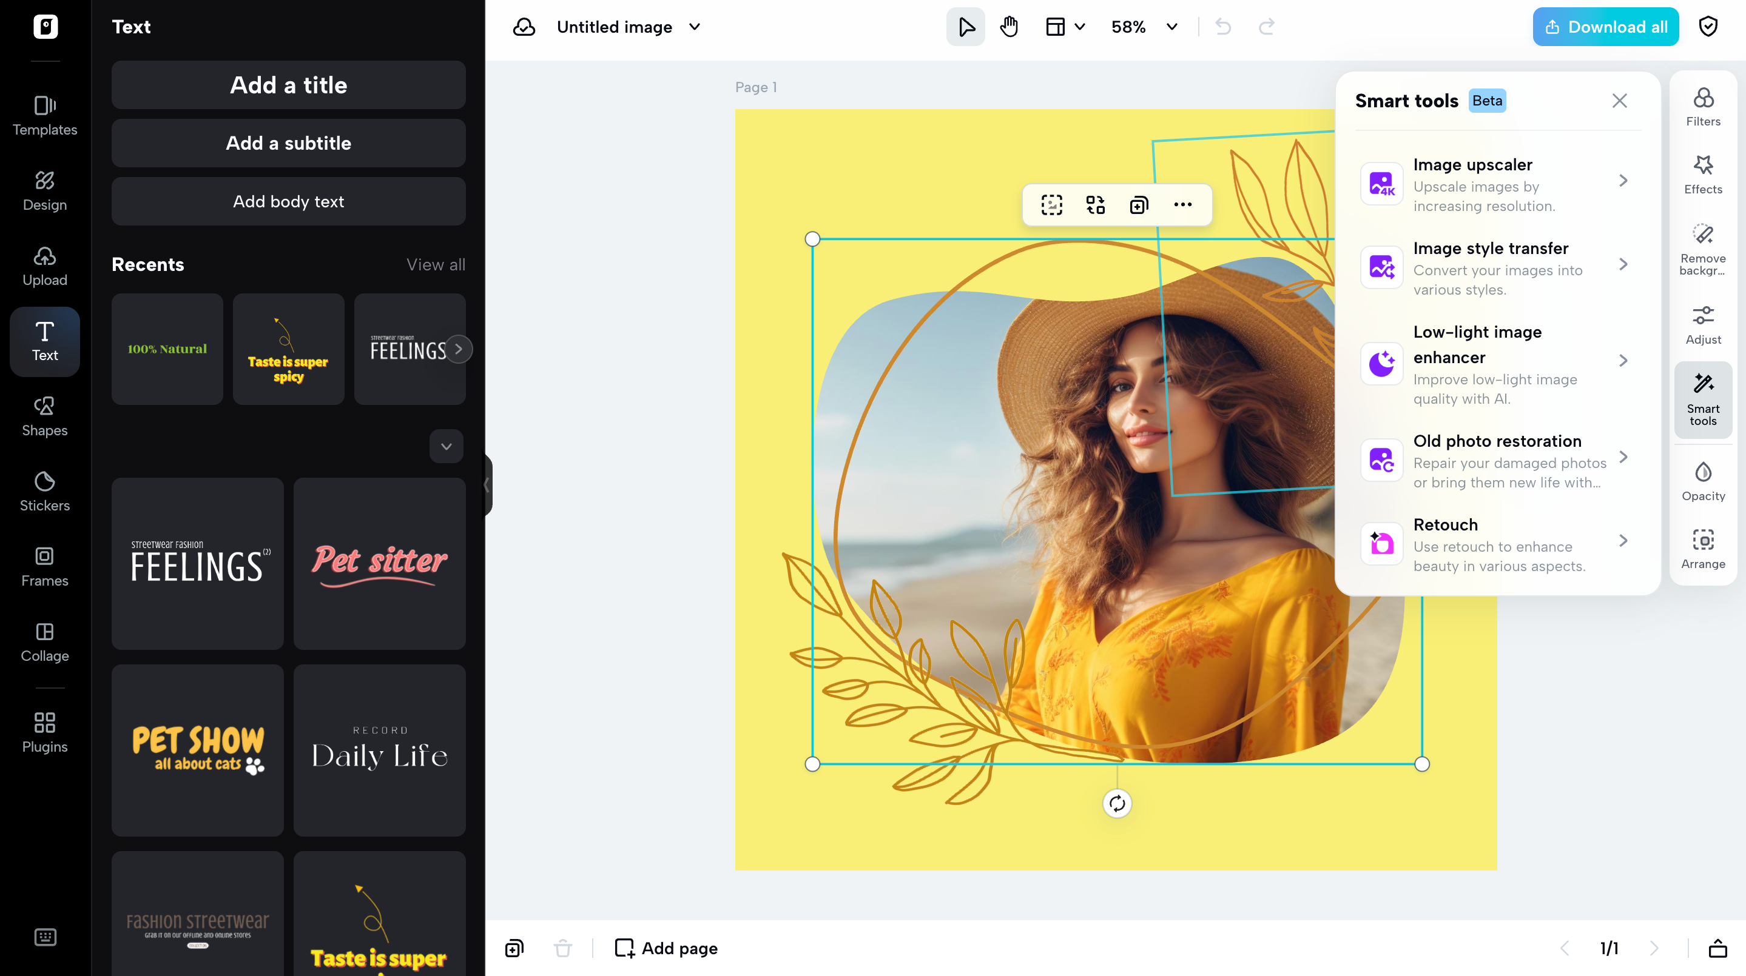Image resolution: width=1746 pixels, height=976 pixels.
Task: Expand more text styles with the chevron
Action: (446, 446)
